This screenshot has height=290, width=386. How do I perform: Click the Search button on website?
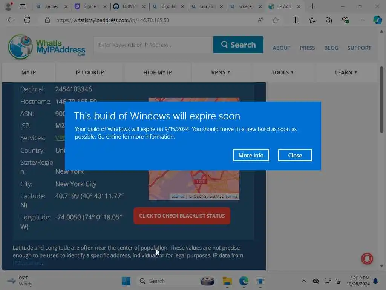(238, 45)
